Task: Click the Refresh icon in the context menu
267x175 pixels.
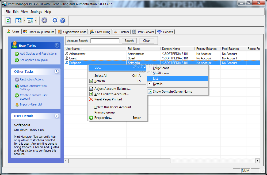Action: (91, 81)
